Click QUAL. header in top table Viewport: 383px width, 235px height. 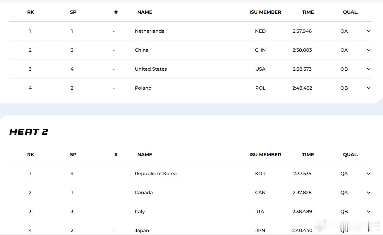[x=351, y=12]
